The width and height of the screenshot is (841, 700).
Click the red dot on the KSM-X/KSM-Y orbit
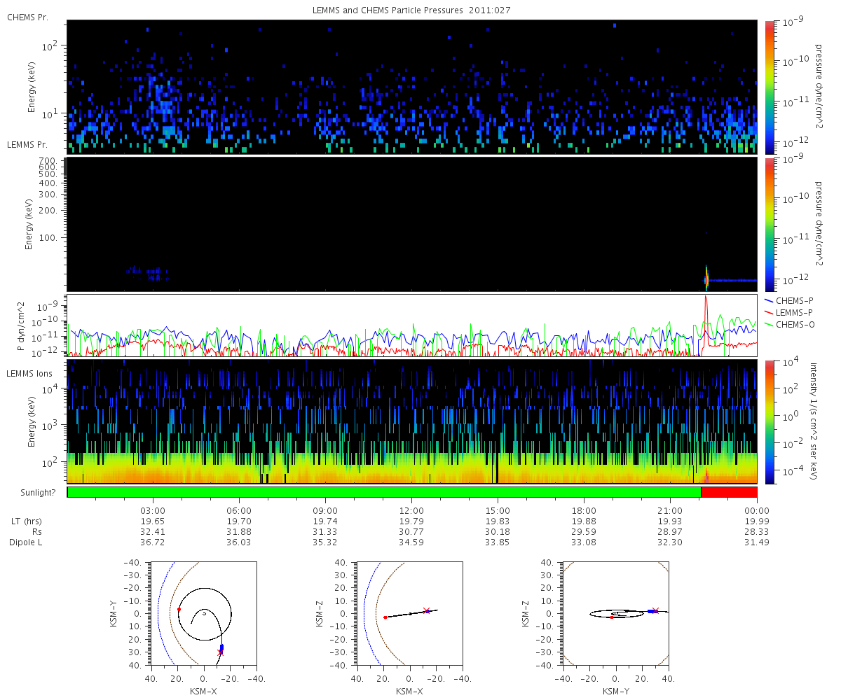pos(179,610)
